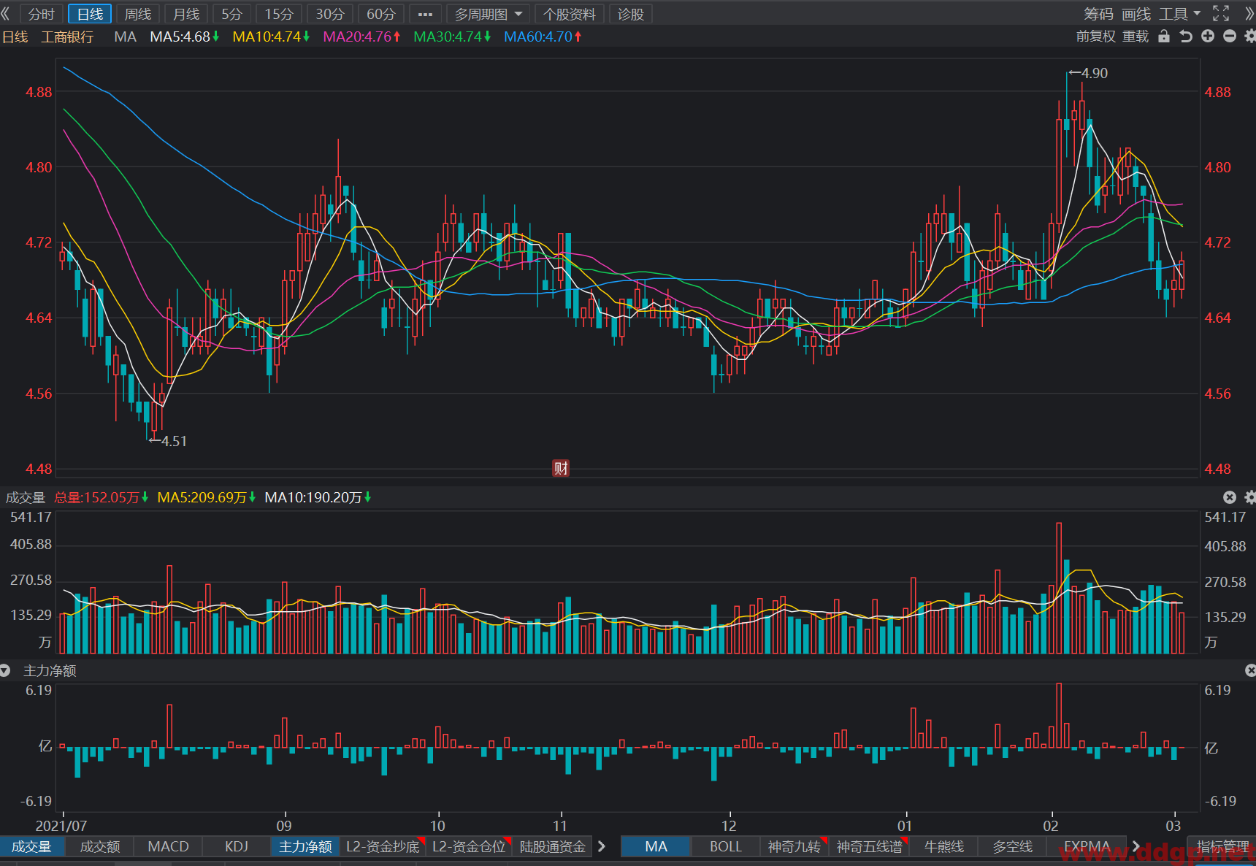Expand the 主力净额 indicator selector arrow

(x=5, y=670)
